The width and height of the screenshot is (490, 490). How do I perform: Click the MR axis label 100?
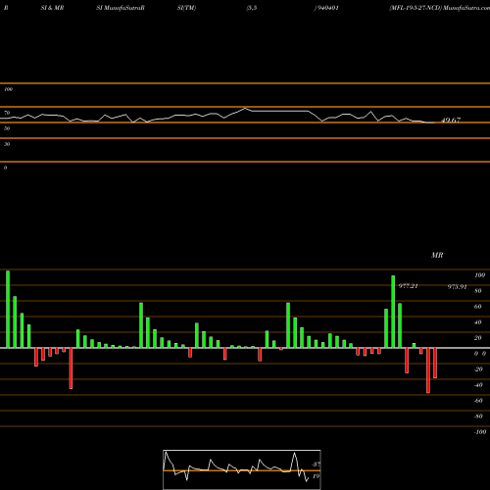click(480, 275)
